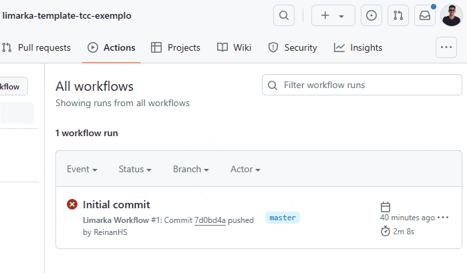Image resolution: width=467 pixels, height=273 pixels.
Task: Click the magnifier icon in filter field
Action: tap(273, 85)
